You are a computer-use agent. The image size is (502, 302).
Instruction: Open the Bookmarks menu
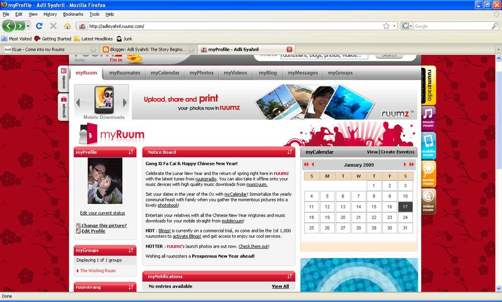[x=73, y=14]
